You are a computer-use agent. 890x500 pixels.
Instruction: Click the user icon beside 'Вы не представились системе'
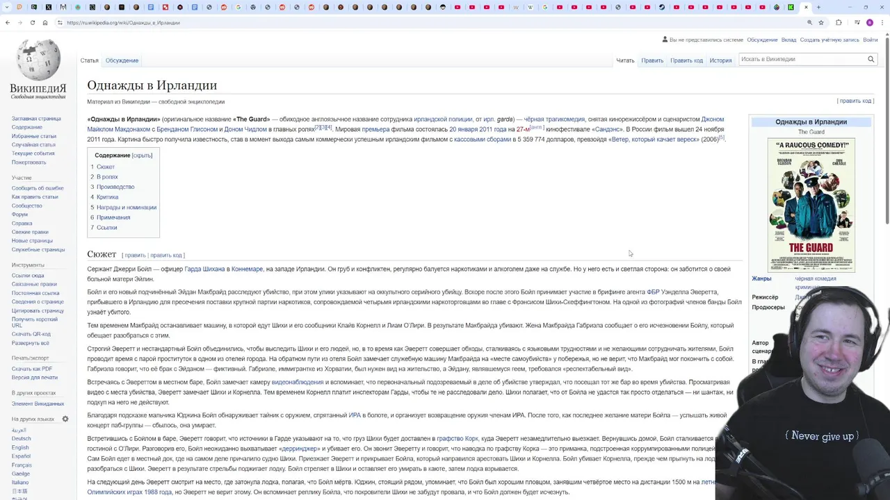pos(665,40)
